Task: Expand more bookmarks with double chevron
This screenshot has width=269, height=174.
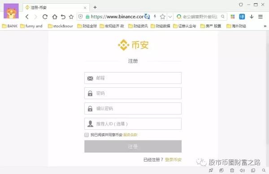Action: tap(265, 26)
